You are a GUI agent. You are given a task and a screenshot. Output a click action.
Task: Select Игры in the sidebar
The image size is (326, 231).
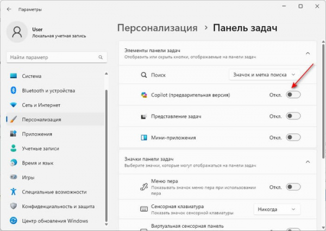(x=55, y=177)
